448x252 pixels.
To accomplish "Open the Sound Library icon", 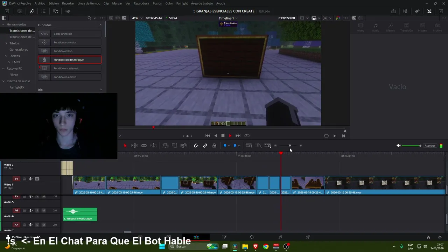I will pos(56,11).
